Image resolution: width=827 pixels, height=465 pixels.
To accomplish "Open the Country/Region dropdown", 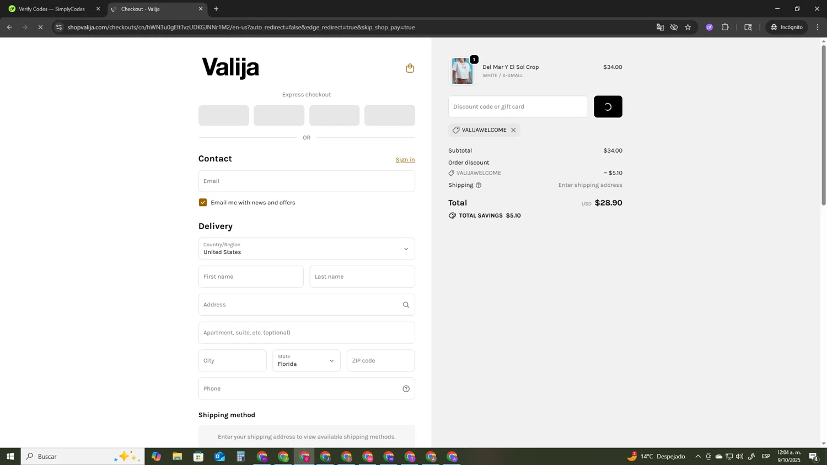I will (307, 248).
